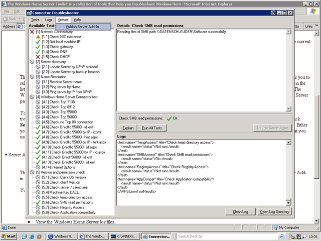Select Check EnrollId 55000 by IP - id.xml
This screenshot has height=241, width=321.
pos(71,132)
